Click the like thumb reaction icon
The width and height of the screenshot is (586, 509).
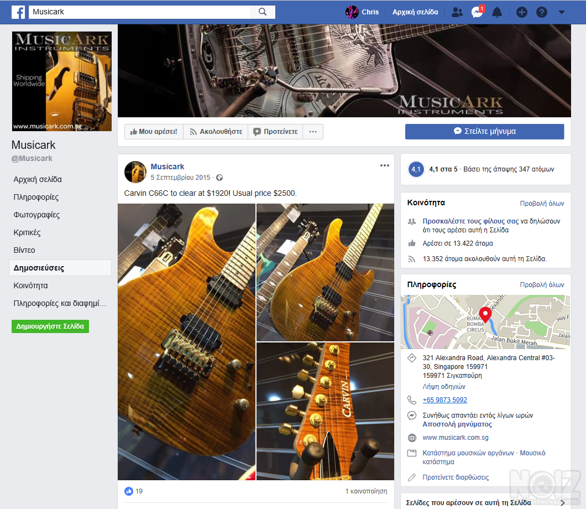[129, 491]
